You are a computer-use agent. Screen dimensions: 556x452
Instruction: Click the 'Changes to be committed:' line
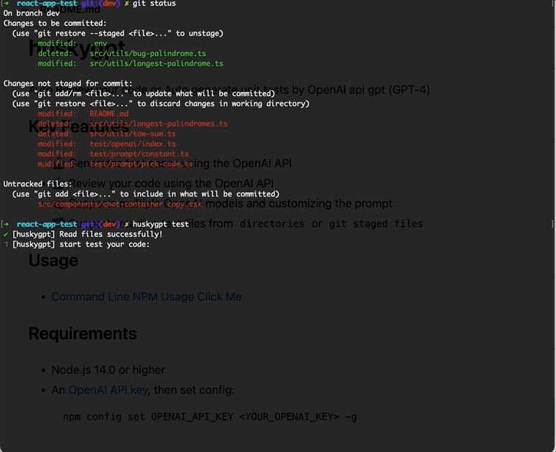tap(55, 24)
